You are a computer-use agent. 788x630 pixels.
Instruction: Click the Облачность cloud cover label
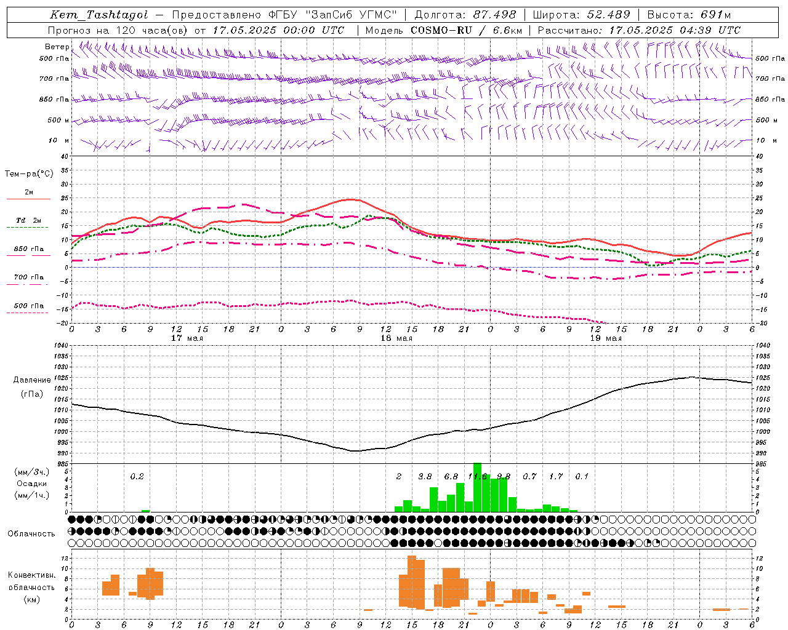[x=31, y=534]
